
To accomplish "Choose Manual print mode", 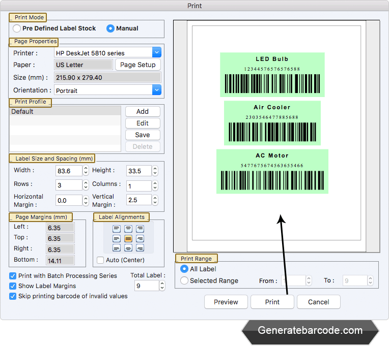I will tap(110, 28).
